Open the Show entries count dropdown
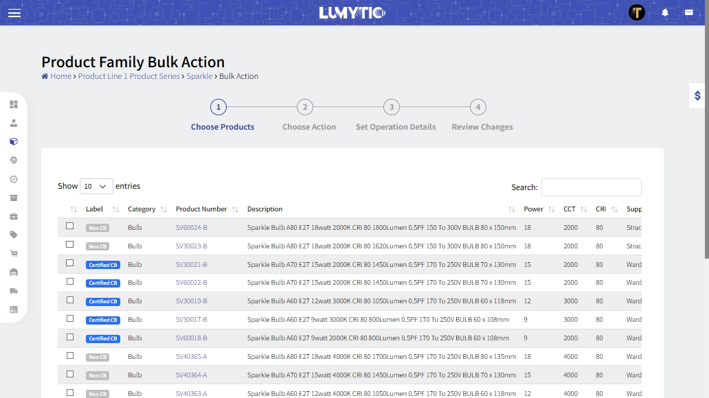The width and height of the screenshot is (709, 398). coord(96,186)
